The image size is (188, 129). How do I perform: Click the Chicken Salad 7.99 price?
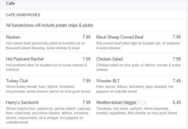[177, 59]
